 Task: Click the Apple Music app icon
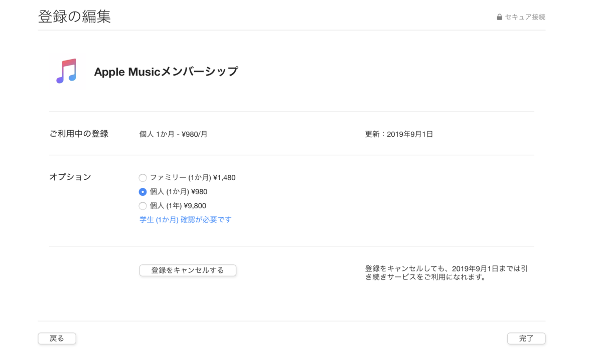click(67, 71)
